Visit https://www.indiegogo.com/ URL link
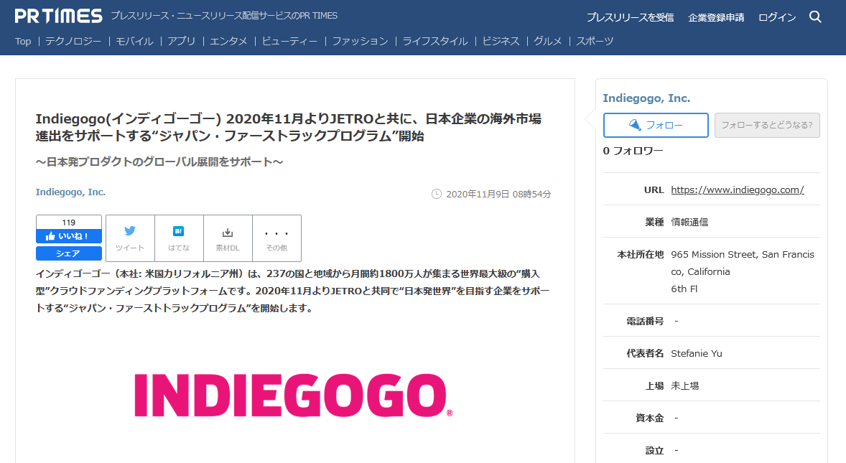Viewport: 846px width, 463px height. 738,190
